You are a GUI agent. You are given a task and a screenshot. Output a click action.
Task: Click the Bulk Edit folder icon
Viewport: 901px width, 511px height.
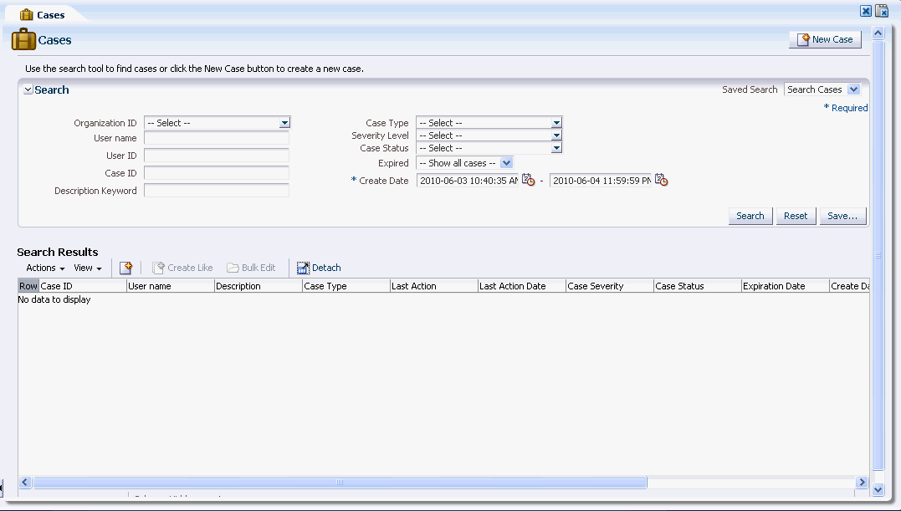[233, 267]
